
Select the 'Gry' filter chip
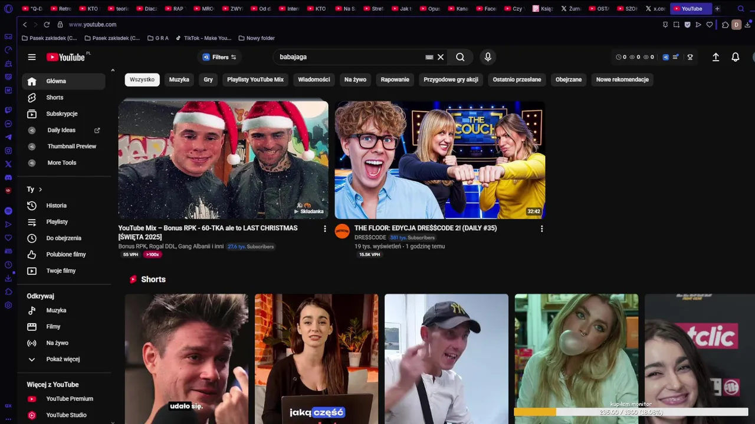coord(208,79)
